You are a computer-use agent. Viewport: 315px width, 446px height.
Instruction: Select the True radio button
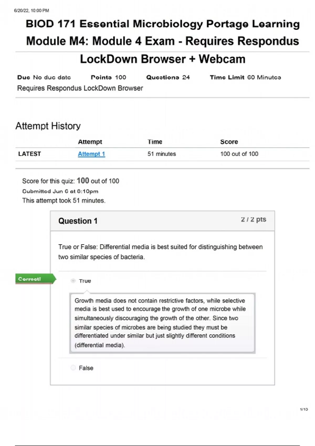[73, 281]
